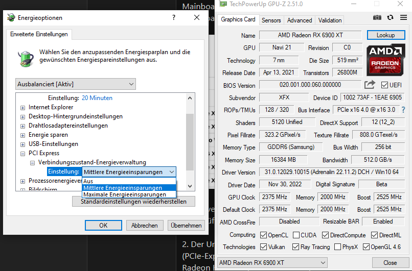Click the 20 Minuten setting link
Image resolution: width=412 pixels, height=271 pixels.
pos(97,98)
